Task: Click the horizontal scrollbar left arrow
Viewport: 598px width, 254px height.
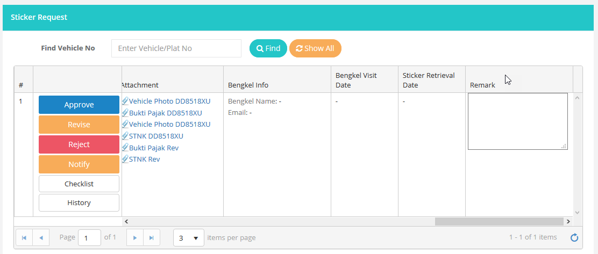Action: click(126, 221)
